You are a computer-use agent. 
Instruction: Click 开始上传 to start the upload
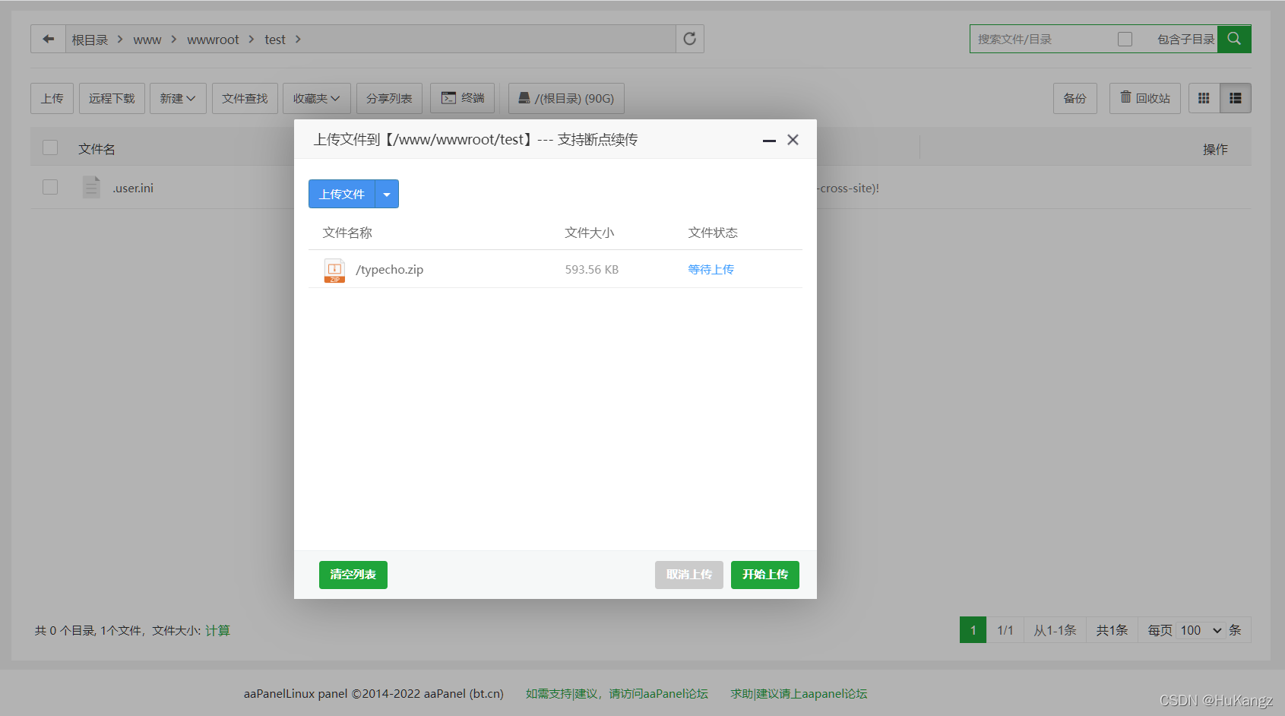[765, 575]
